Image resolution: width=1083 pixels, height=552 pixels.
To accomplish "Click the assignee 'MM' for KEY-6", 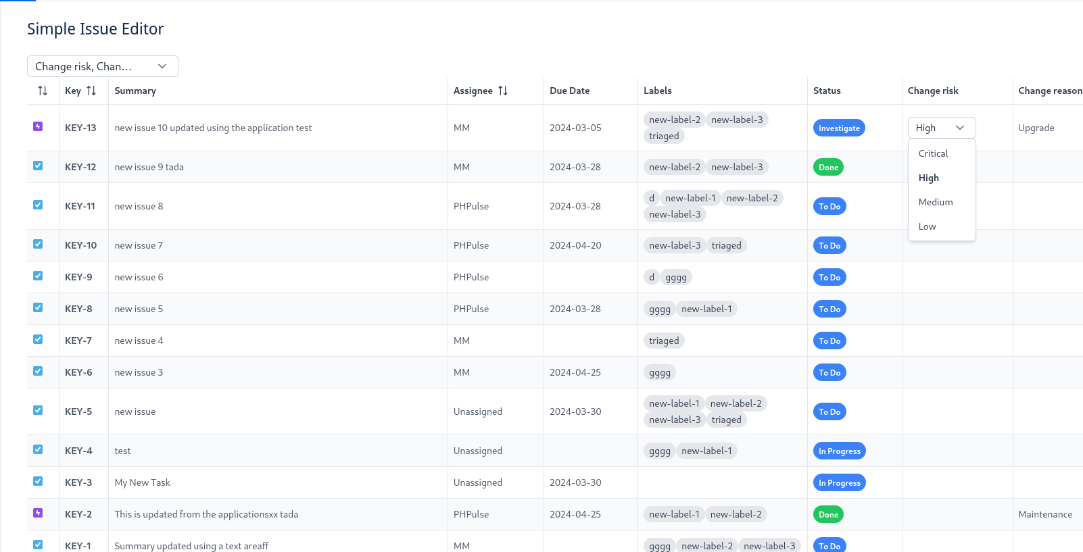I will tap(462, 373).
